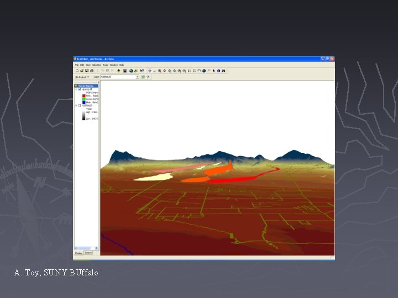Click the Add Data yellow plus icon

point(118,71)
